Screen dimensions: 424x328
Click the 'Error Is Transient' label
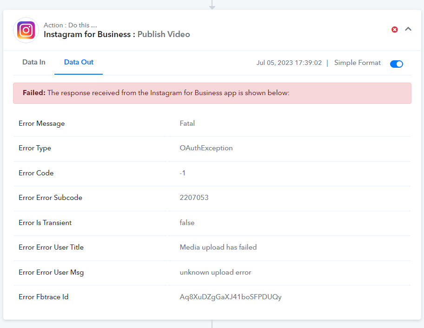45,223
